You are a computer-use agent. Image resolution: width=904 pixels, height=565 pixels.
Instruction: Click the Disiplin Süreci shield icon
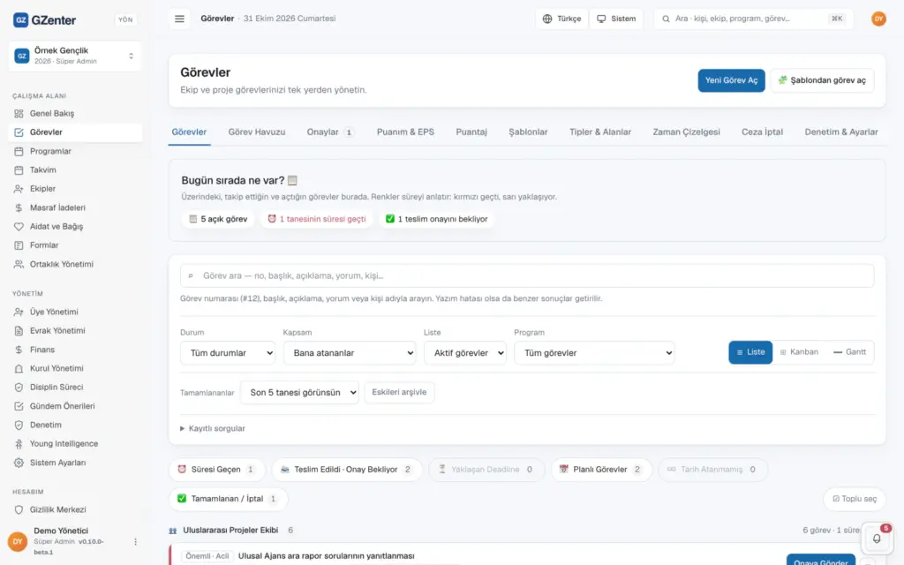coord(19,388)
